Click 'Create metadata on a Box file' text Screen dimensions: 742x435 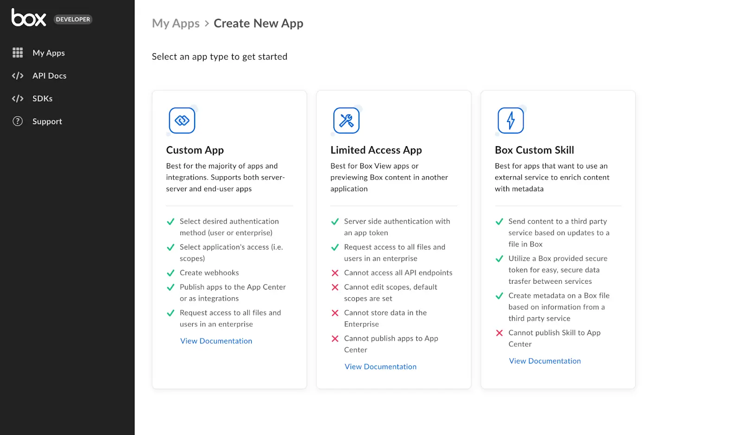[x=559, y=307]
